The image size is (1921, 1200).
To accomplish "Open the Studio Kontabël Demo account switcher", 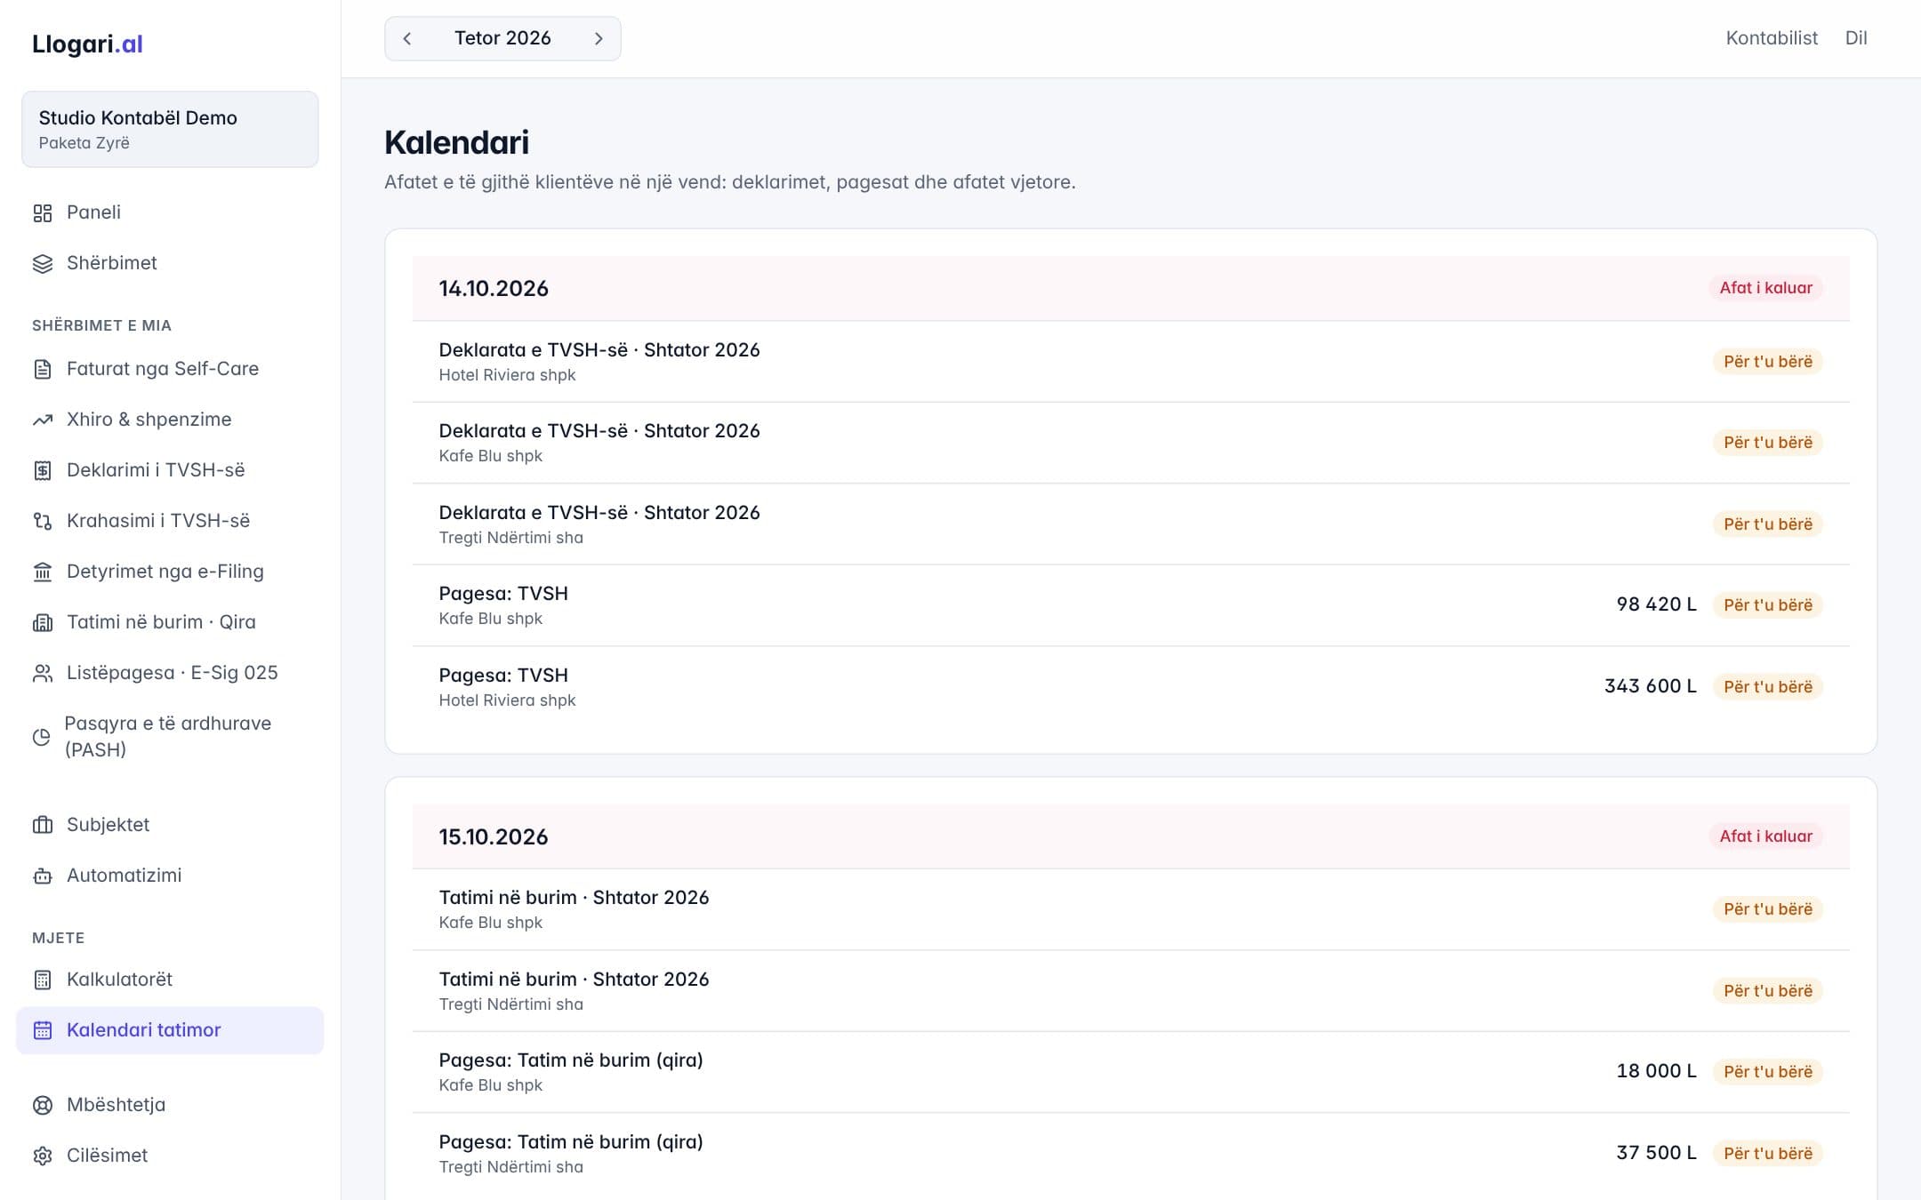I will (170, 129).
